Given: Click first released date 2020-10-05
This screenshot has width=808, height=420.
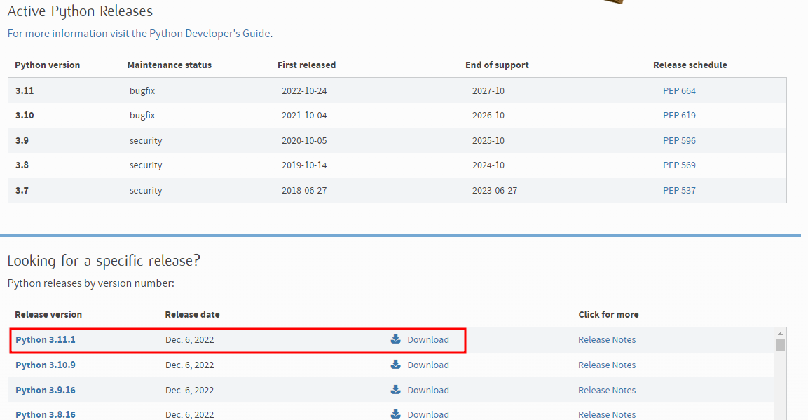Looking at the screenshot, I should tap(304, 141).
